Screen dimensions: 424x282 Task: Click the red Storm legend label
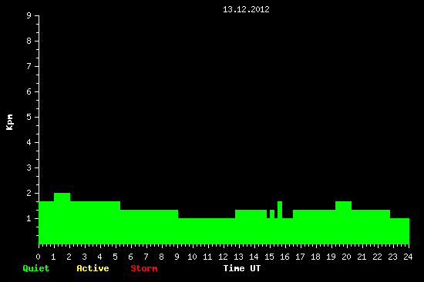click(x=144, y=268)
